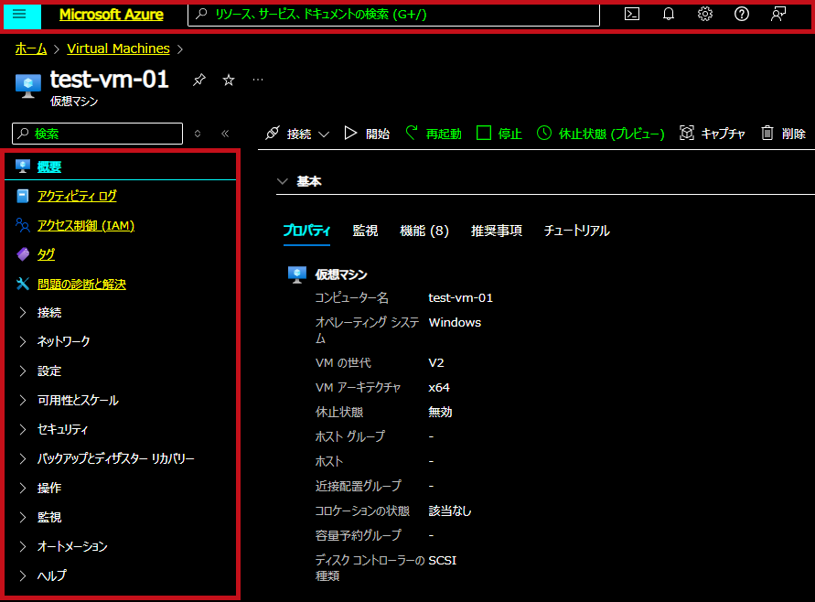Select the SCSI disk controller value
Screen dimensions: 815x602
click(x=443, y=561)
